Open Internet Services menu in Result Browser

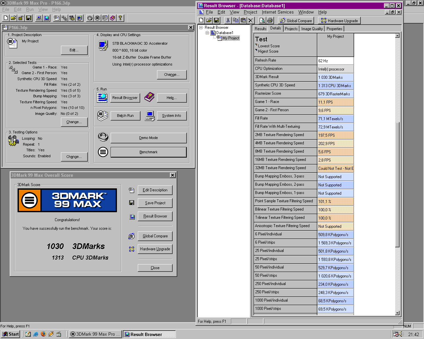[278, 12]
